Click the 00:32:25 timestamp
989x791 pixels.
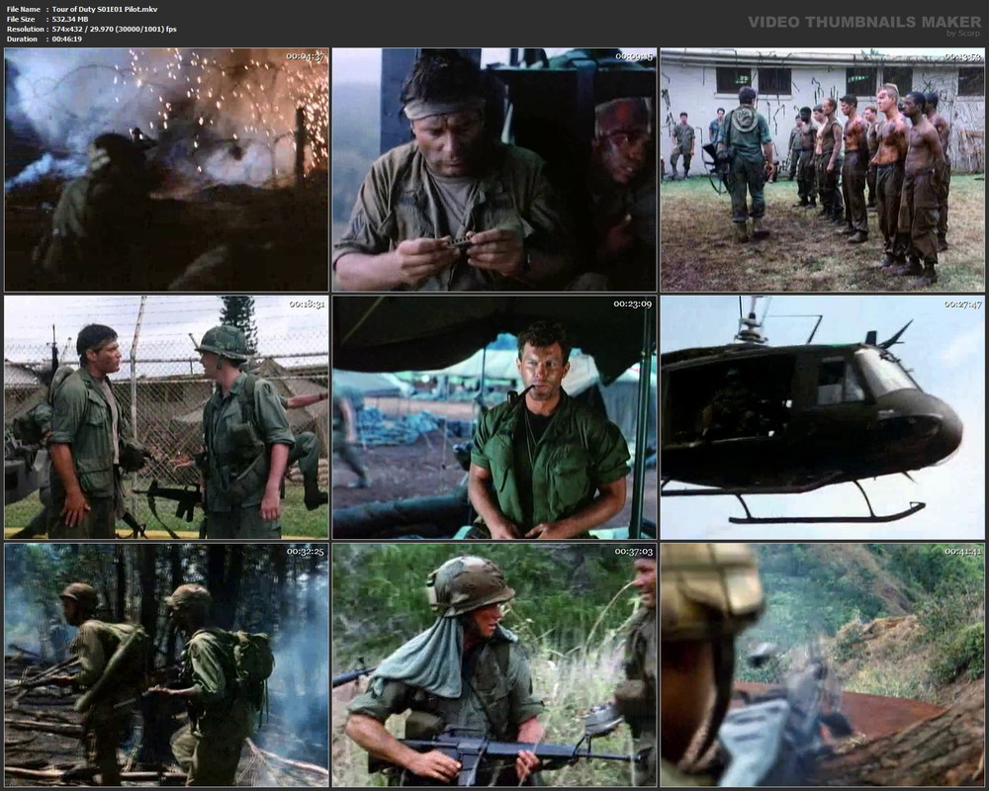[x=306, y=552]
